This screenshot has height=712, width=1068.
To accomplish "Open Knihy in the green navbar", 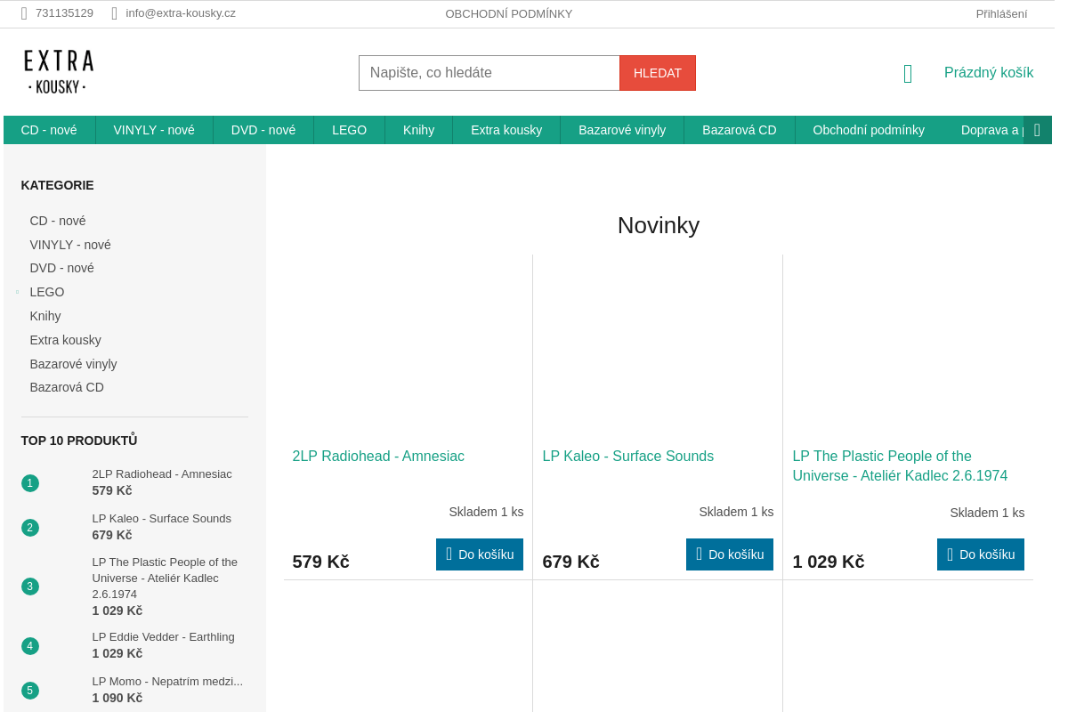I will (419, 130).
